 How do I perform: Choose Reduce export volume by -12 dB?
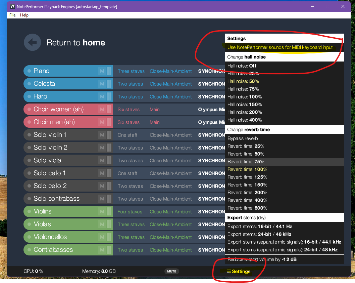click(x=284, y=259)
